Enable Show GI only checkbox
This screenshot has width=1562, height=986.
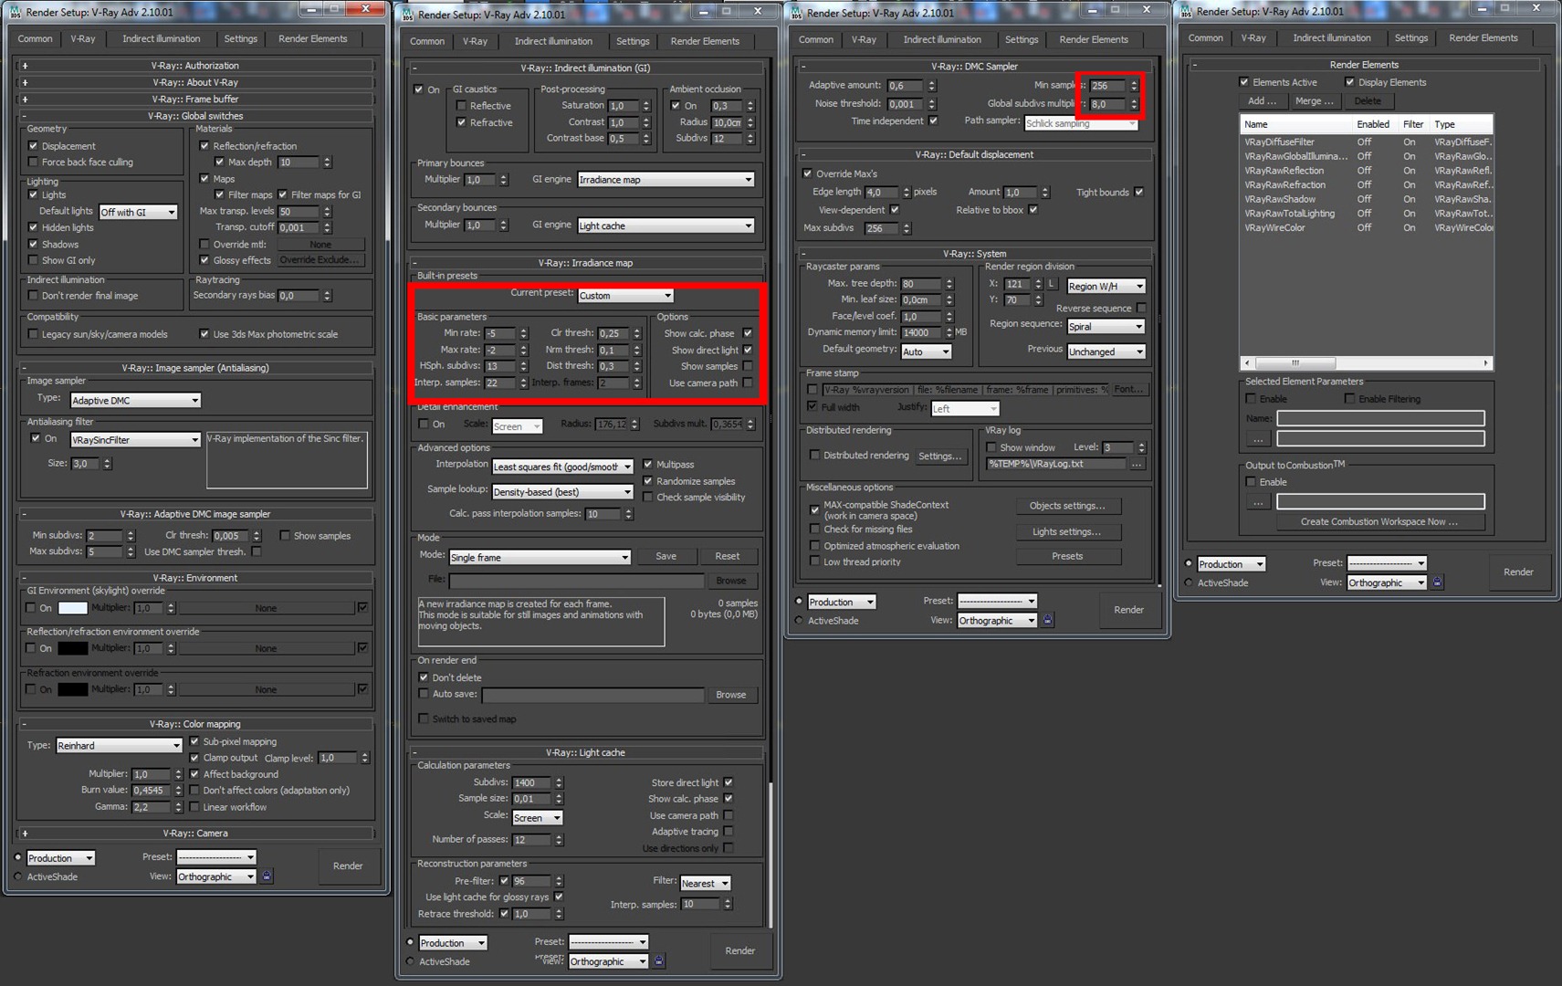(33, 260)
